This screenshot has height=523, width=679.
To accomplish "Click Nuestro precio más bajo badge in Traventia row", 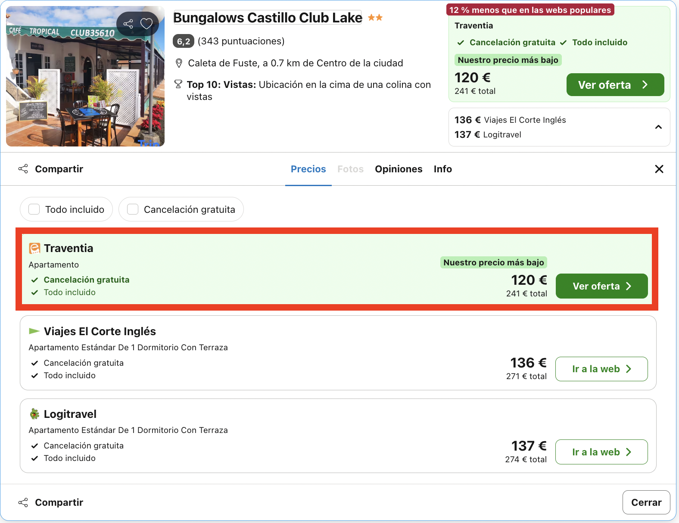I will point(494,262).
